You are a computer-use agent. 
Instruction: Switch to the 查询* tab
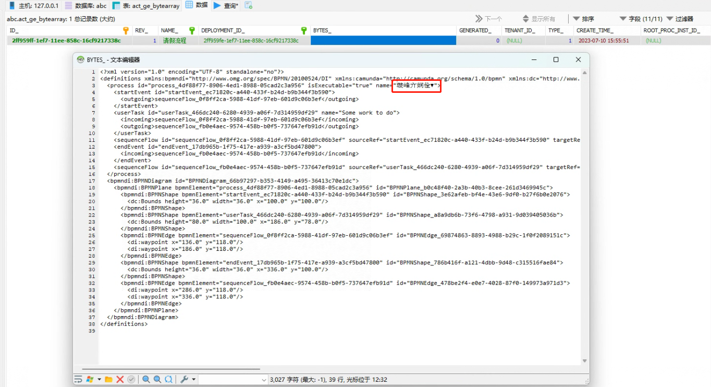226,6
